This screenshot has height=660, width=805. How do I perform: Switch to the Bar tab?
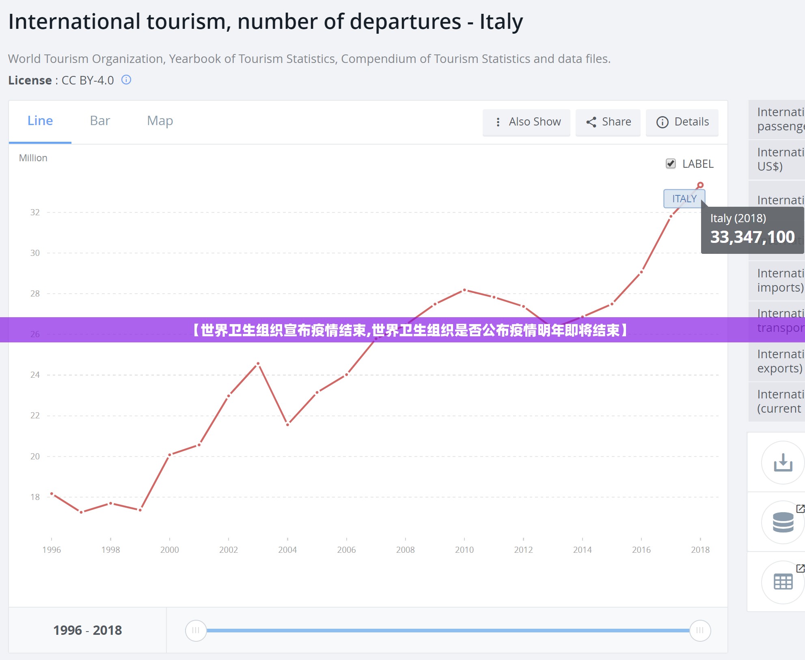(x=100, y=121)
